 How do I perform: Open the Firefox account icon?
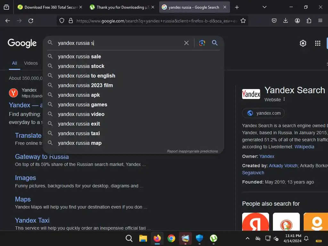point(297,21)
